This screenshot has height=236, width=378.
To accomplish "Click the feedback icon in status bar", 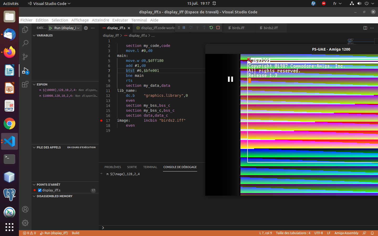I will (364, 233).
